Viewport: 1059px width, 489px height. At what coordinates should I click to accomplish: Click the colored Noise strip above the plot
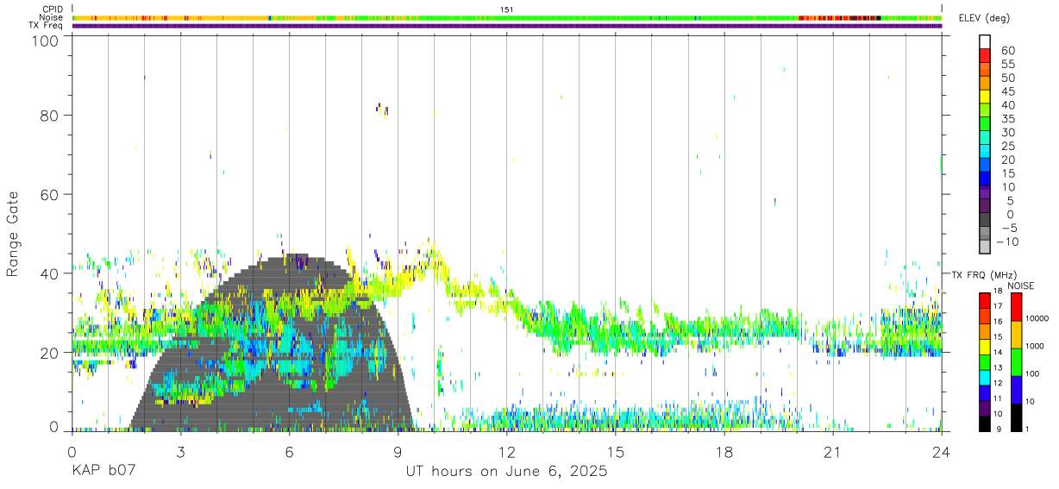click(x=507, y=17)
